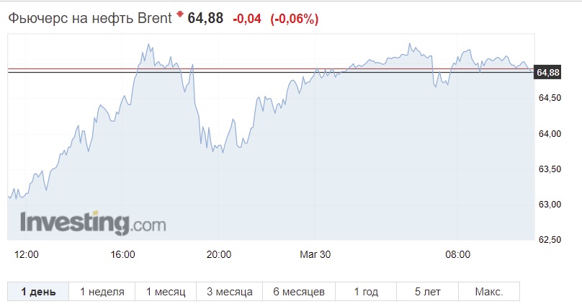Click the Фьючерс на нефть Brent title
The height and width of the screenshot is (304, 582).
coord(90,18)
